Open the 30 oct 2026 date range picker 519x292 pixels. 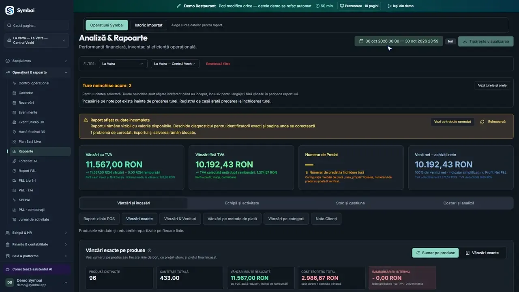click(x=399, y=41)
